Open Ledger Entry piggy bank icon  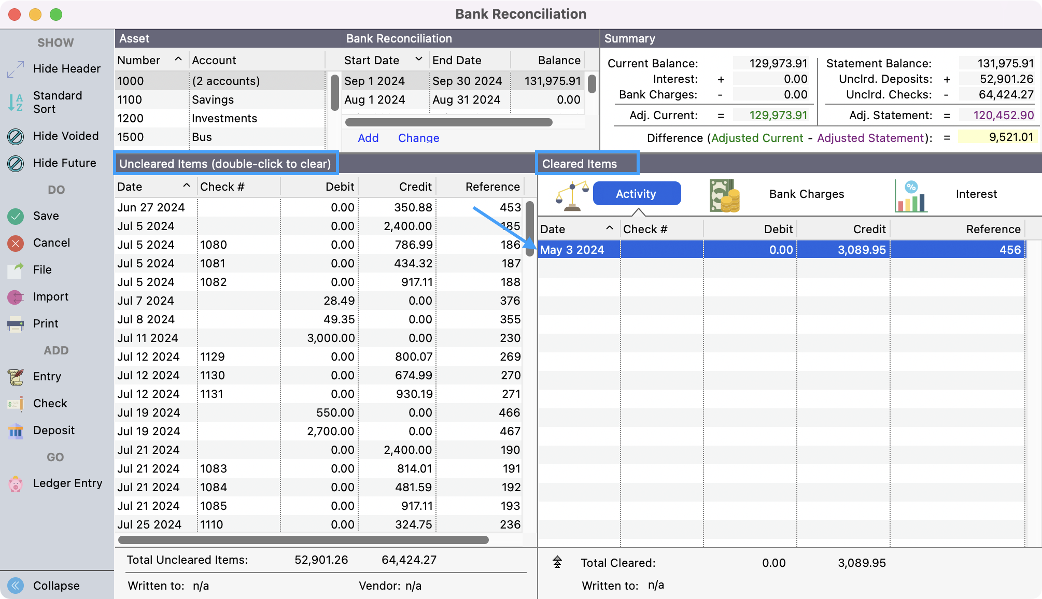[x=16, y=483]
